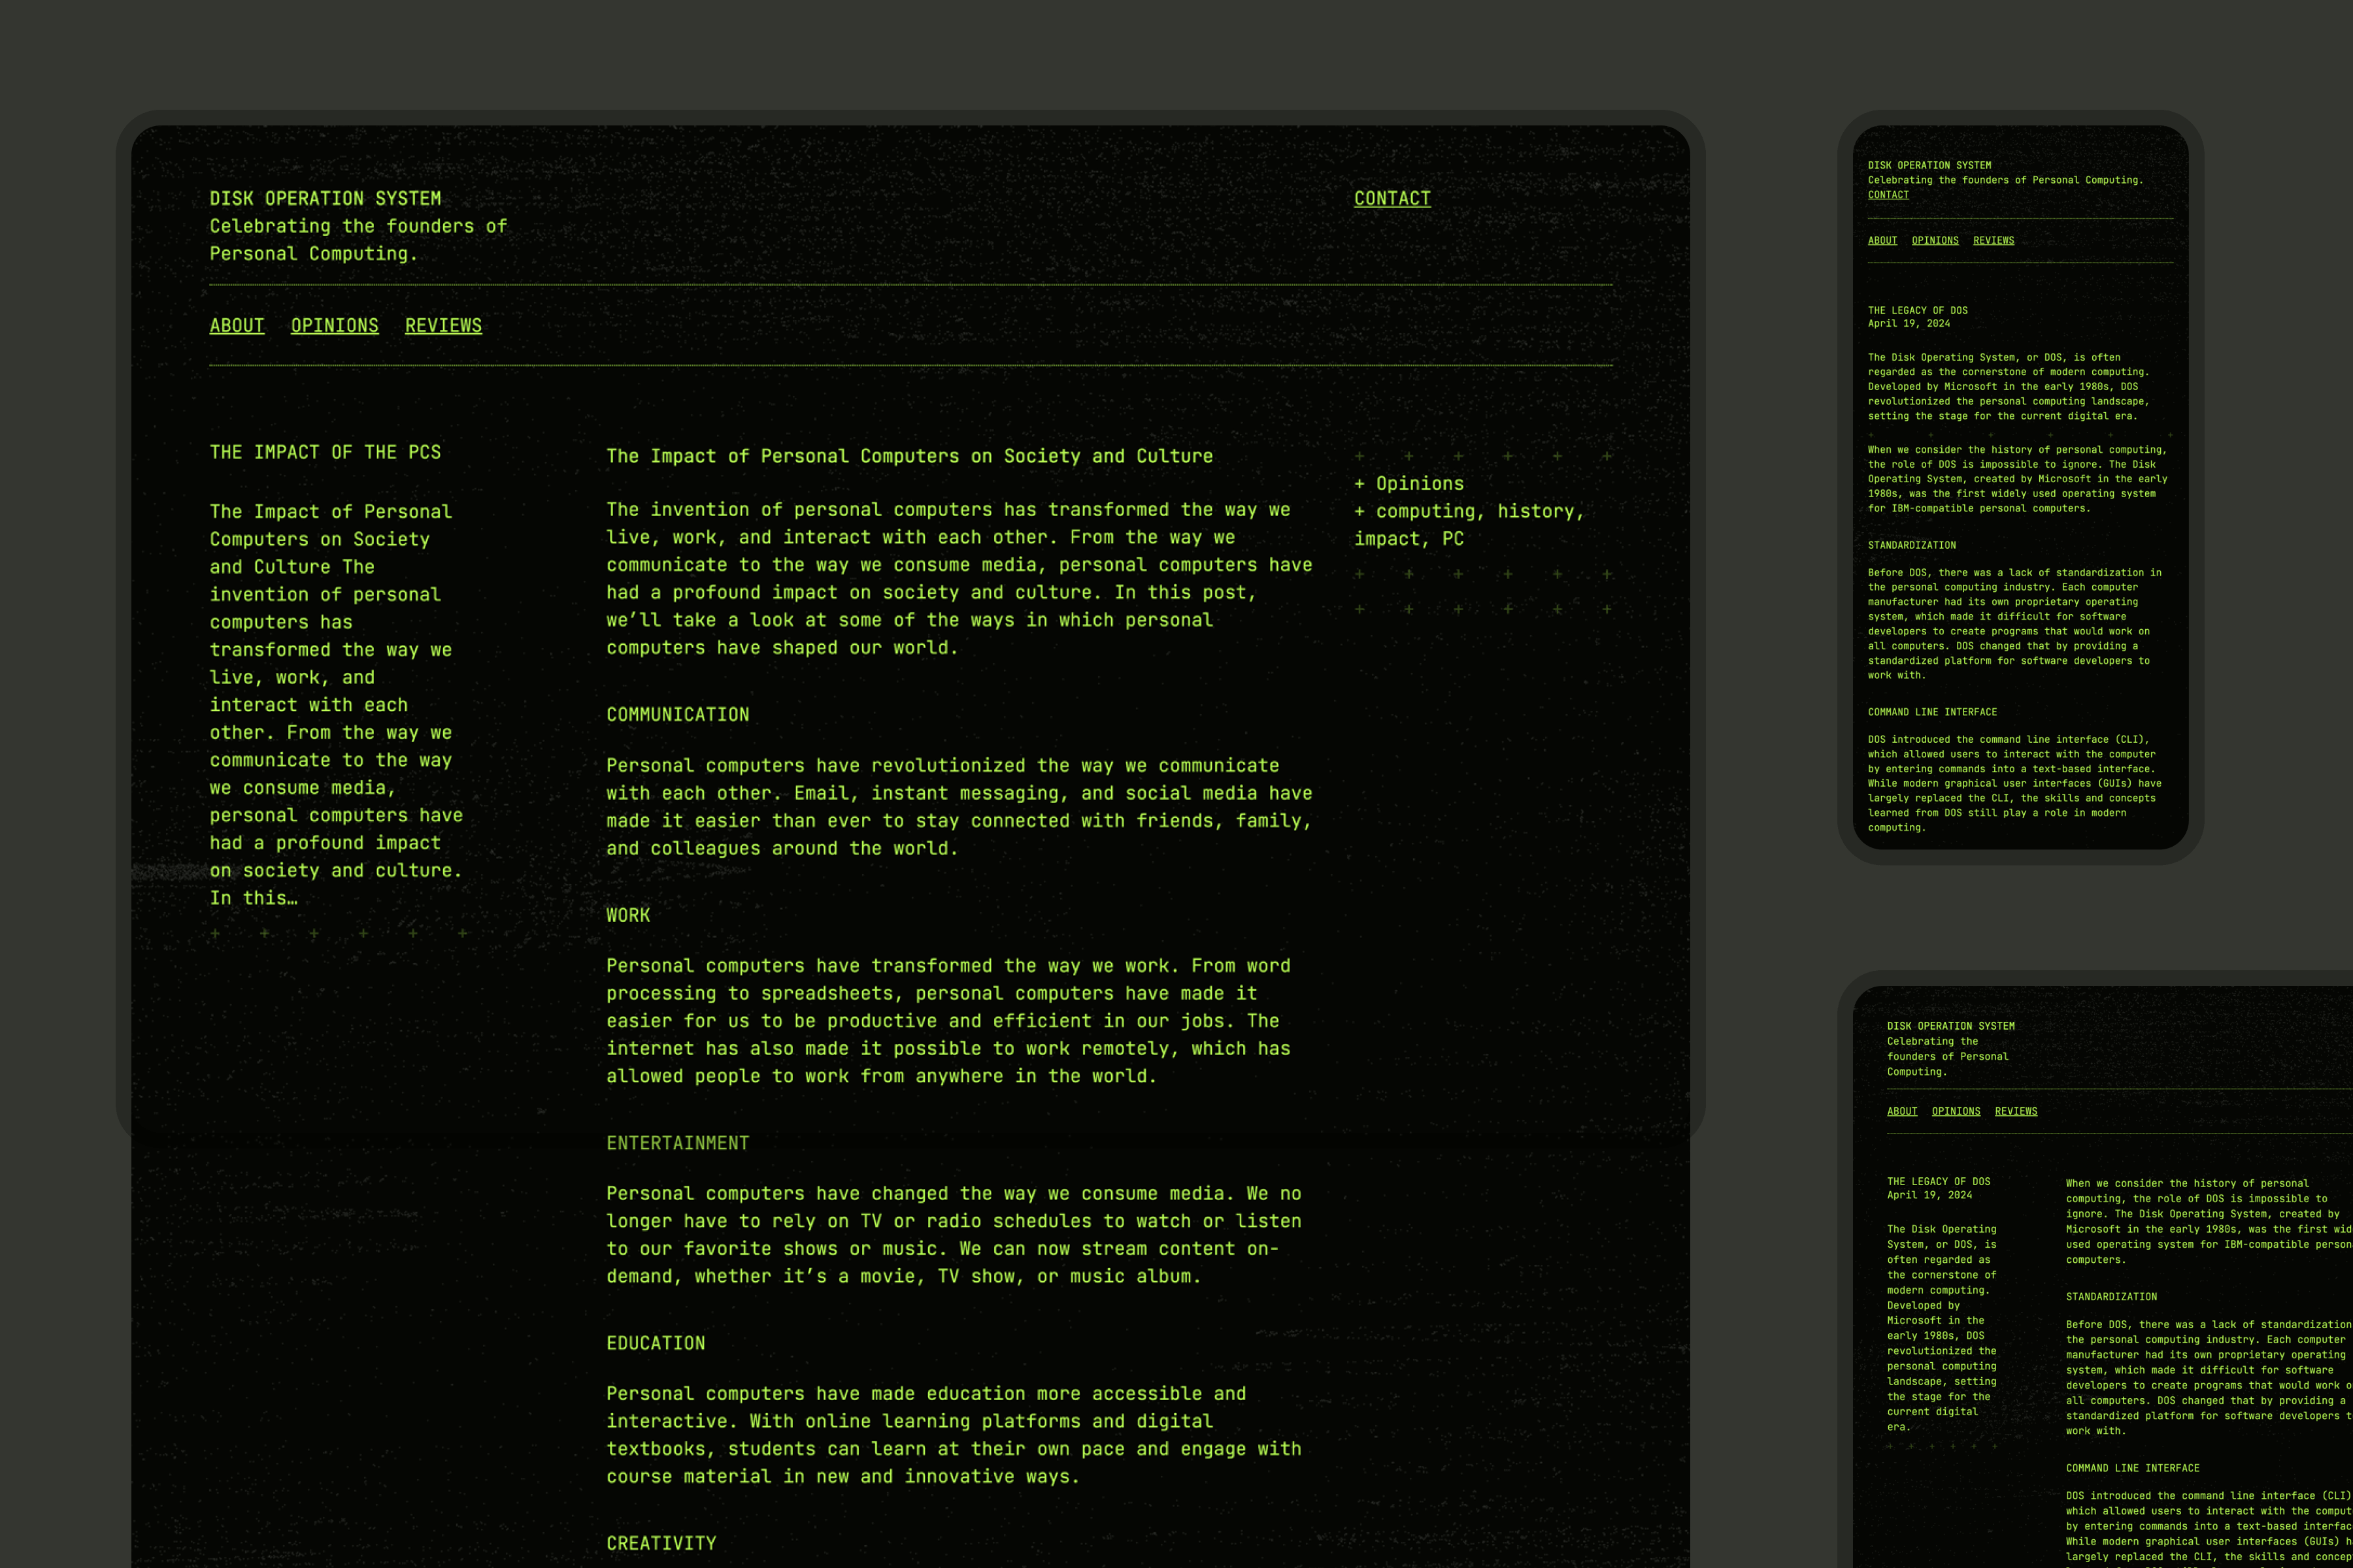Click CONTACT link in the narrow mobile preview
This screenshot has height=1568, width=2353.
click(1888, 195)
